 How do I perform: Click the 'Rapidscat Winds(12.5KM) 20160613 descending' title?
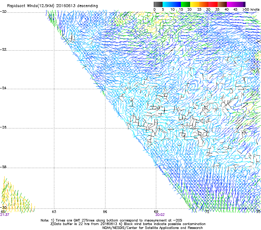coord(53,6)
